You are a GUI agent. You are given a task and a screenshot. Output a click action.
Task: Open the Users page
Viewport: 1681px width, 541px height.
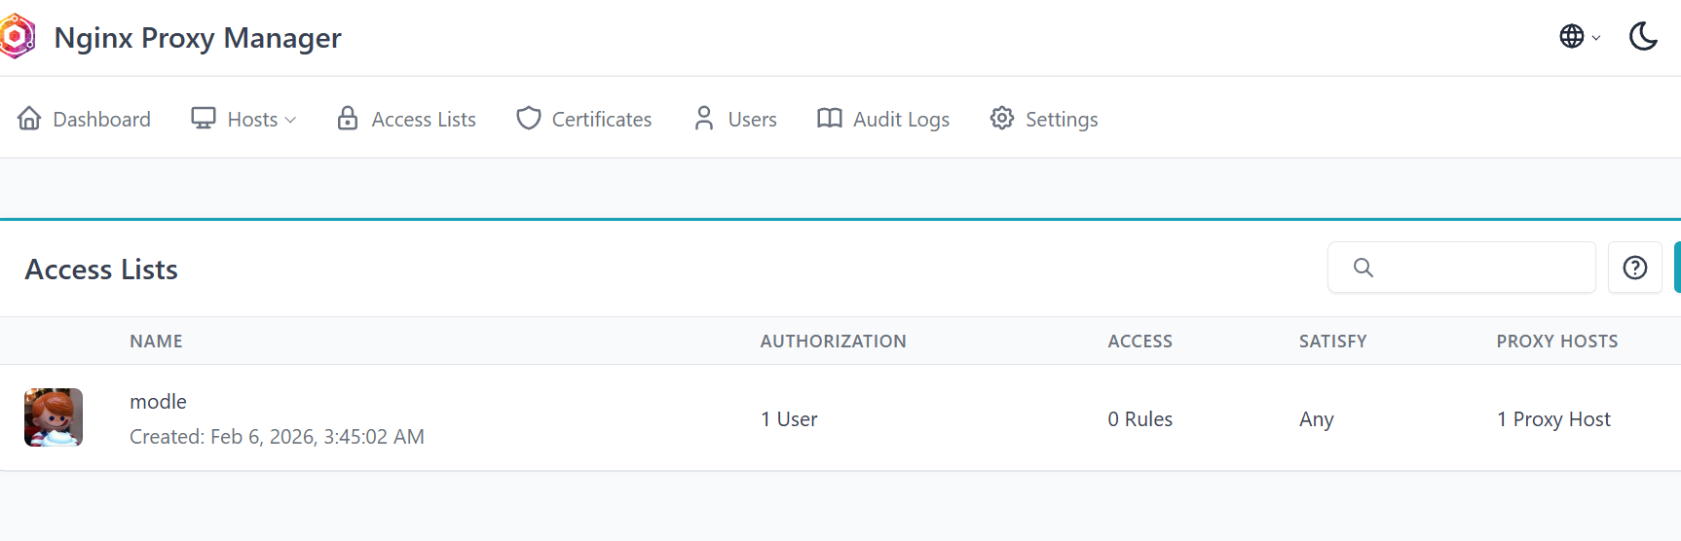click(735, 119)
